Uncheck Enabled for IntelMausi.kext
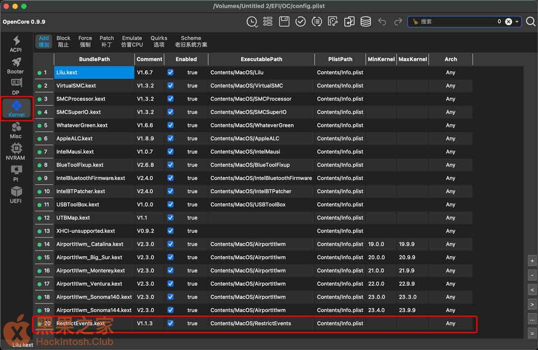The width and height of the screenshot is (538, 350). (170, 151)
